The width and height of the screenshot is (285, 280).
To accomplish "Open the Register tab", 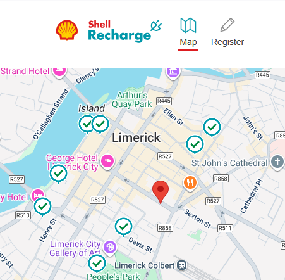I will click(x=227, y=32).
